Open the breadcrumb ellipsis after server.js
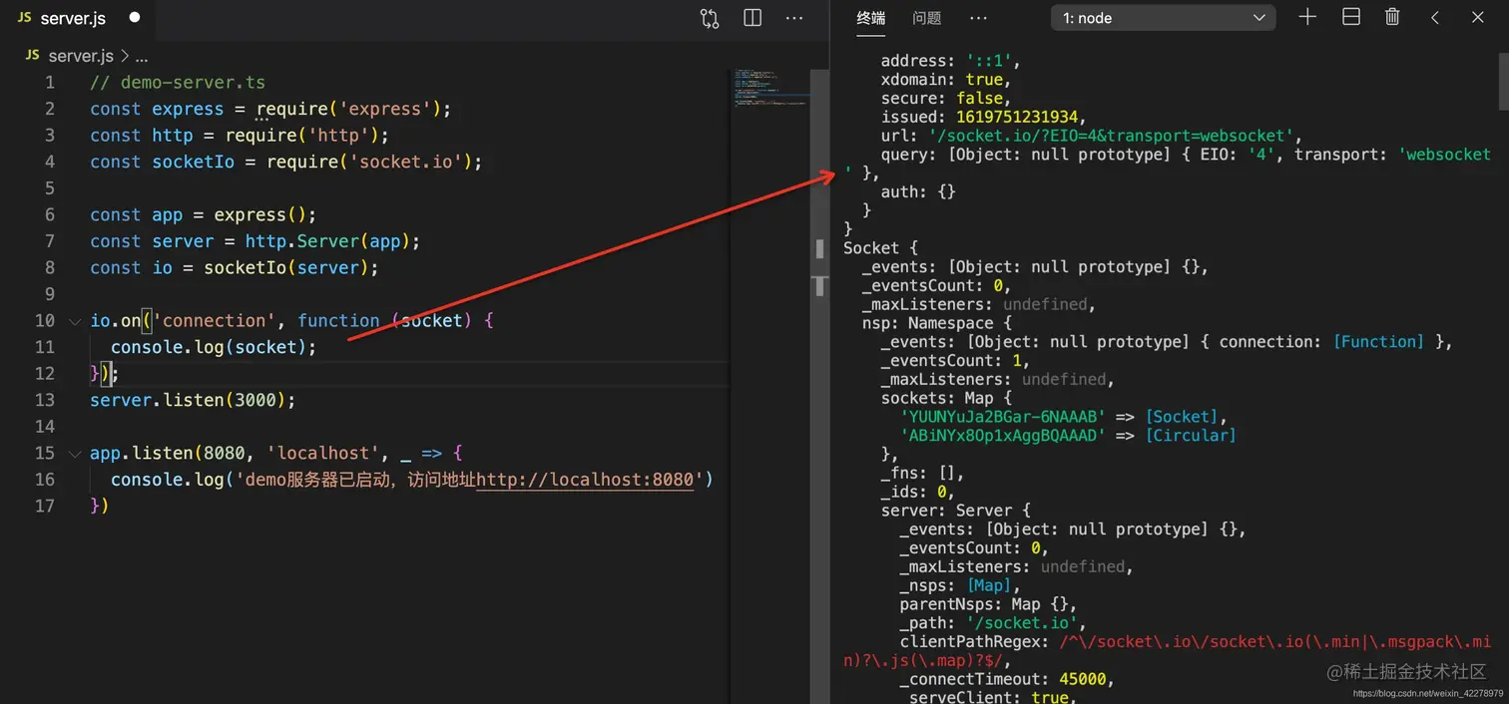The image size is (1509, 704). [x=141, y=57]
